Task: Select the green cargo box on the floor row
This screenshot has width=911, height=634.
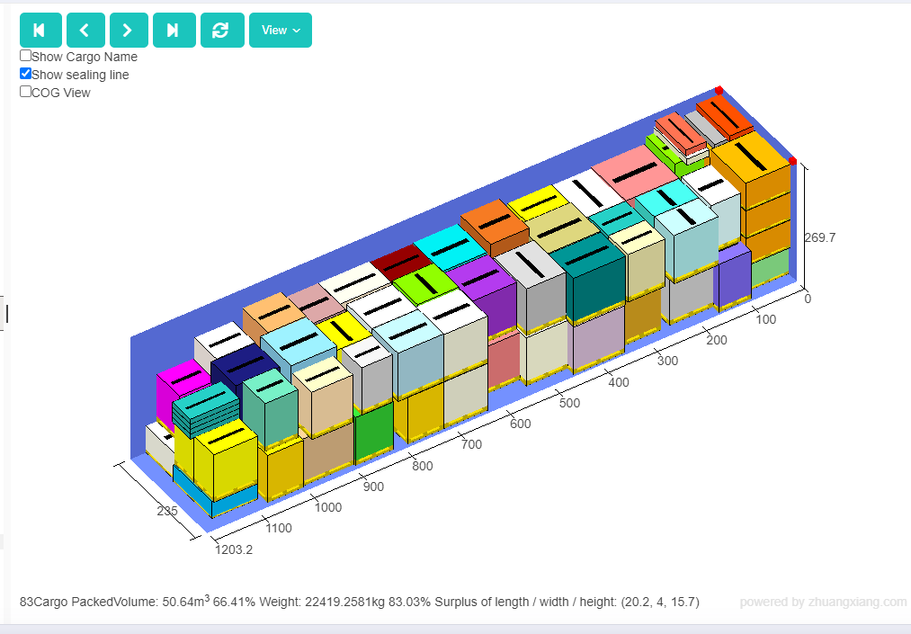Action: (373, 433)
